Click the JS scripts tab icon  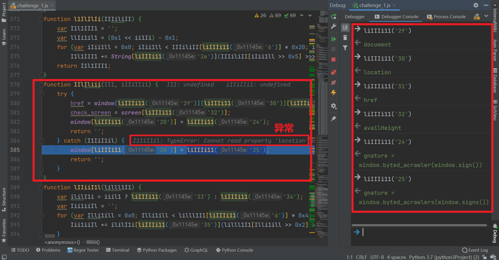click(x=477, y=17)
